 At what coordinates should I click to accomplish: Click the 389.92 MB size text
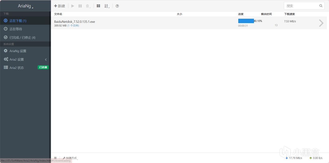pyautogui.click(x=60, y=26)
